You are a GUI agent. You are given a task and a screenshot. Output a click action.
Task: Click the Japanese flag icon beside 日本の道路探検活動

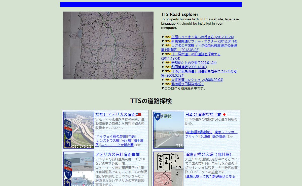224,115
